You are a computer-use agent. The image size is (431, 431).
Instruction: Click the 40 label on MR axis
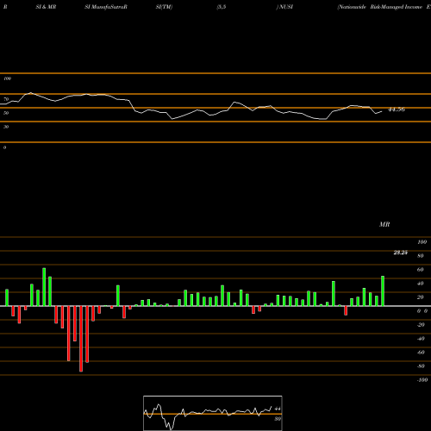click(421, 284)
